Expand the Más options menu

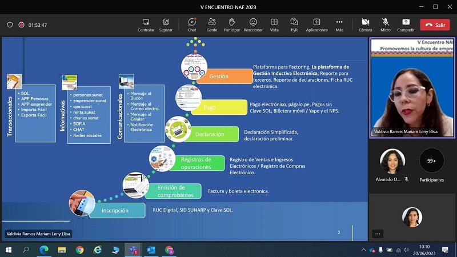(339, 25)
